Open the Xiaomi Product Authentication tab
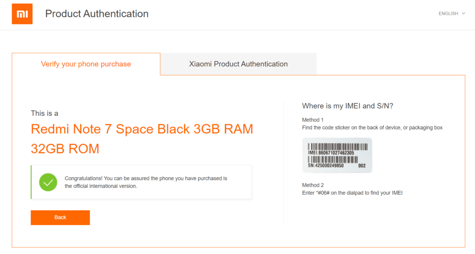 click(238, 64)
